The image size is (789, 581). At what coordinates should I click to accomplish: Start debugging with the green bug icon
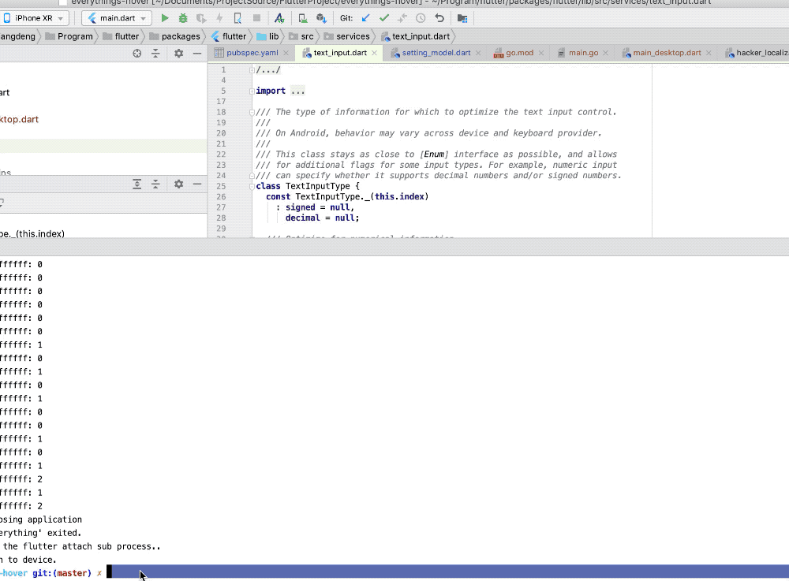coord(183,18)
